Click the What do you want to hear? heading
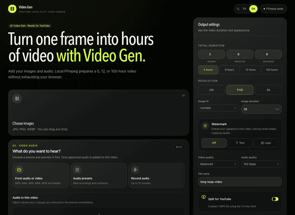Viewport: 295px width, 215px height. (37, 151)
